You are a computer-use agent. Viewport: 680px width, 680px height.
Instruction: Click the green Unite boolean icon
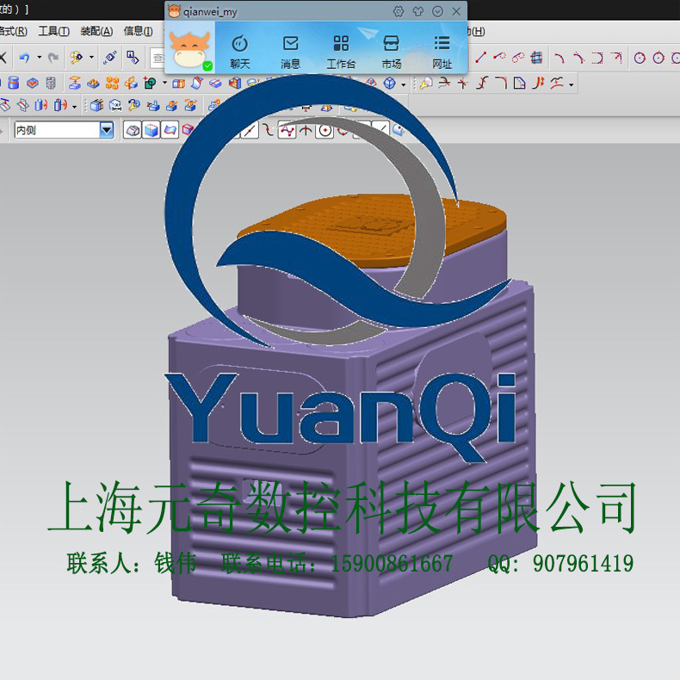click(150, 83)
